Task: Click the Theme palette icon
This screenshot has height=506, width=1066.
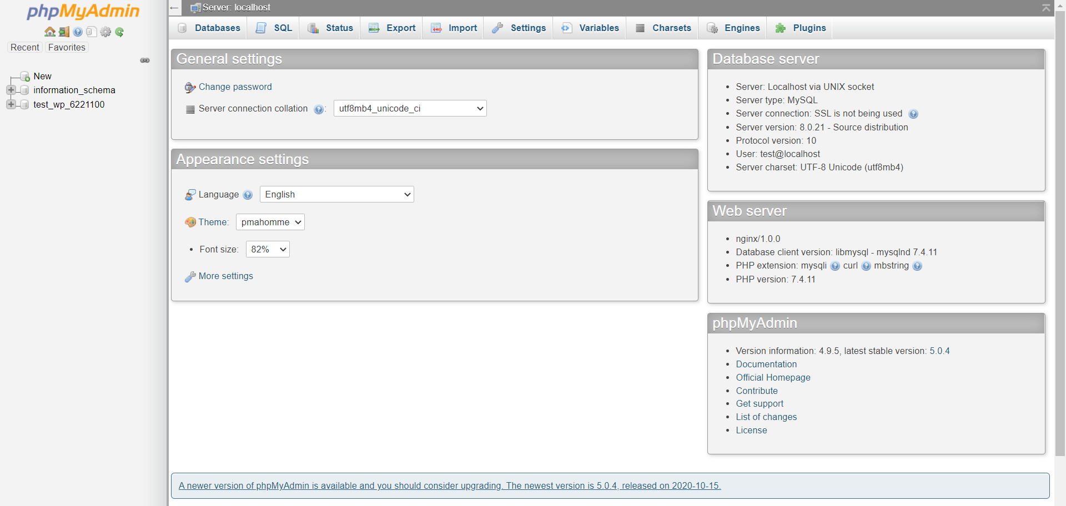Action: pyautogui.click(x=190, y=222)
